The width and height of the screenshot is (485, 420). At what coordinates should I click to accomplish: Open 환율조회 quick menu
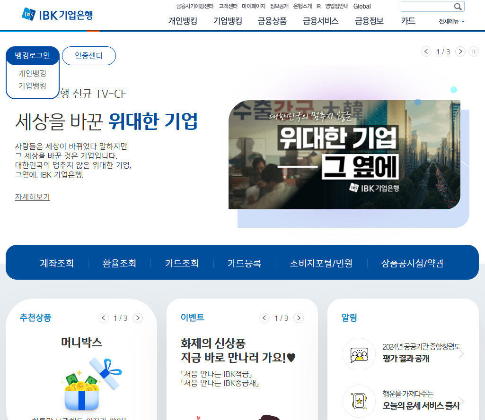[119, 263]
